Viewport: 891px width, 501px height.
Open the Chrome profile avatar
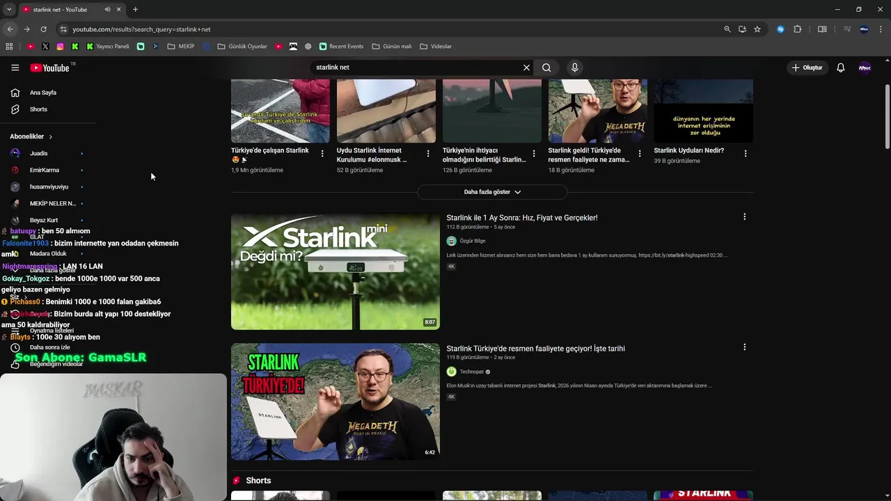coord(864,29)
